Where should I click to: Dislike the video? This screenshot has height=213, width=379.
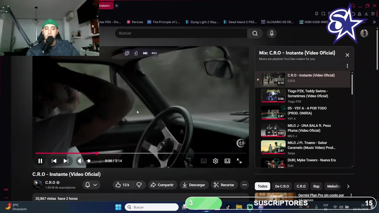[x=139, y=185]
